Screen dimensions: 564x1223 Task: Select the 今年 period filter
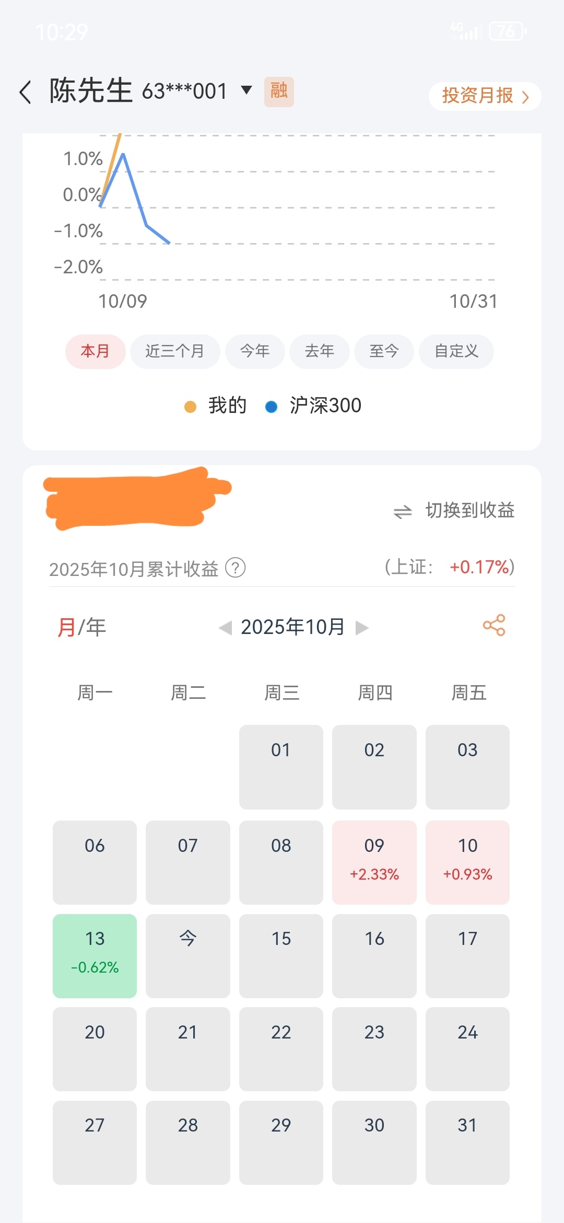click(255, 351)
